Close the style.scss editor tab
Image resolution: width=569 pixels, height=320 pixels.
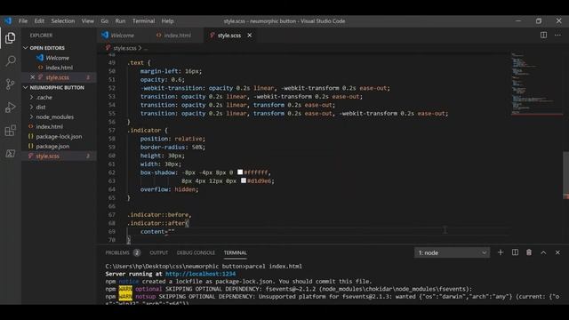click(x=249, y=36)
